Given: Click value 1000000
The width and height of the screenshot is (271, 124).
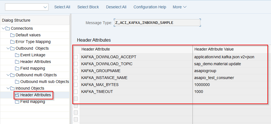Looking at the screenshot, I should (202, 85).
